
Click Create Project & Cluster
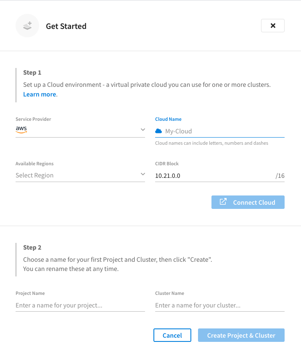pyautogui.click(x=241, y=335)
